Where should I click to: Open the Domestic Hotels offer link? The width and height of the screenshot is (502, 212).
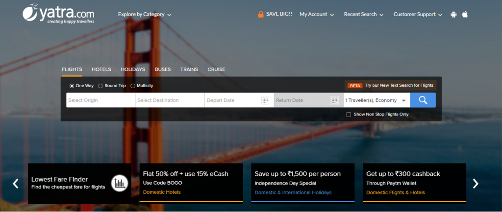tap(162, 192)
